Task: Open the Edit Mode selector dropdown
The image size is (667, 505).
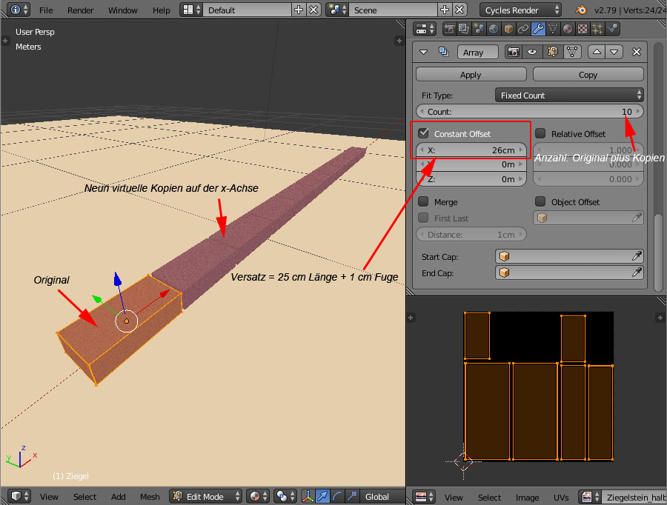Action: [207, 496]
